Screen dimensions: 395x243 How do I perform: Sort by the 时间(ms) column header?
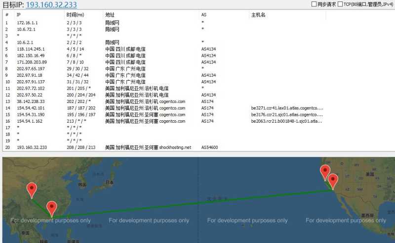click(x=75, y=15)
